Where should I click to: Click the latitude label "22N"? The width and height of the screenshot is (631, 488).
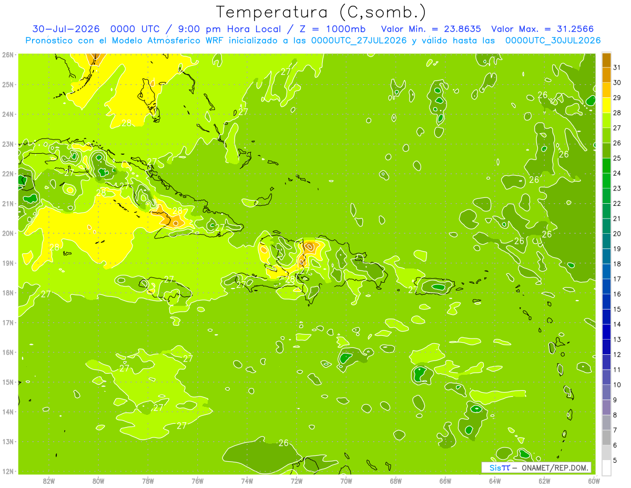pos(8,174)
